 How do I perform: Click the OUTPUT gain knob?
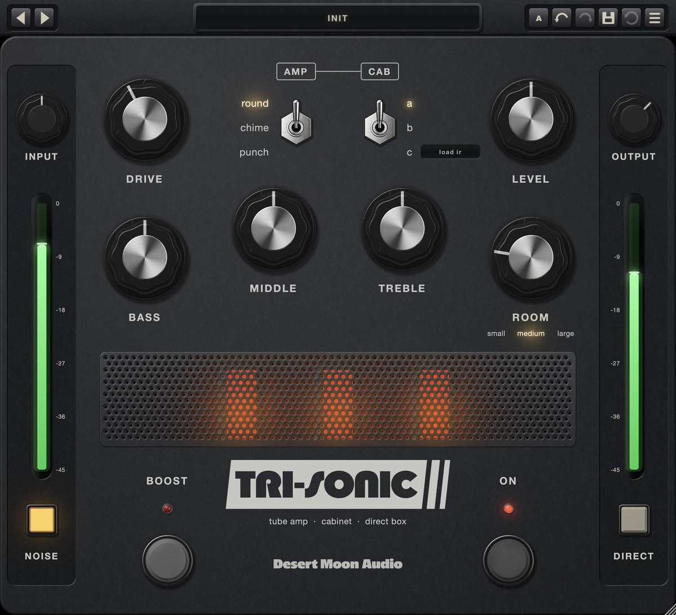pos(634,119)
